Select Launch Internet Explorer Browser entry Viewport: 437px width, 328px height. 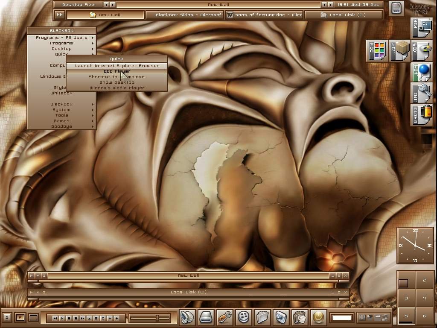tap(117, 66)
